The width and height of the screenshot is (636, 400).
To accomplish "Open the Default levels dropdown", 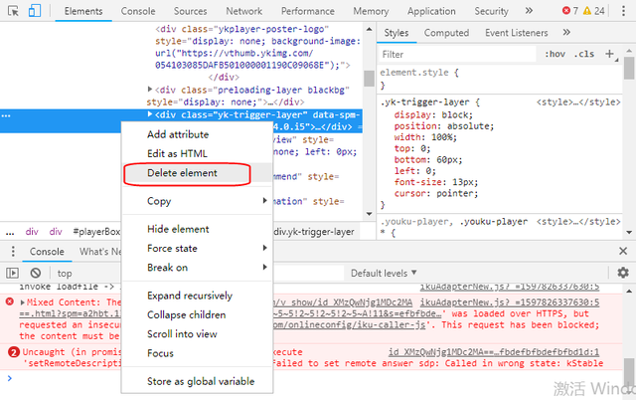I will tap(384, 273).
